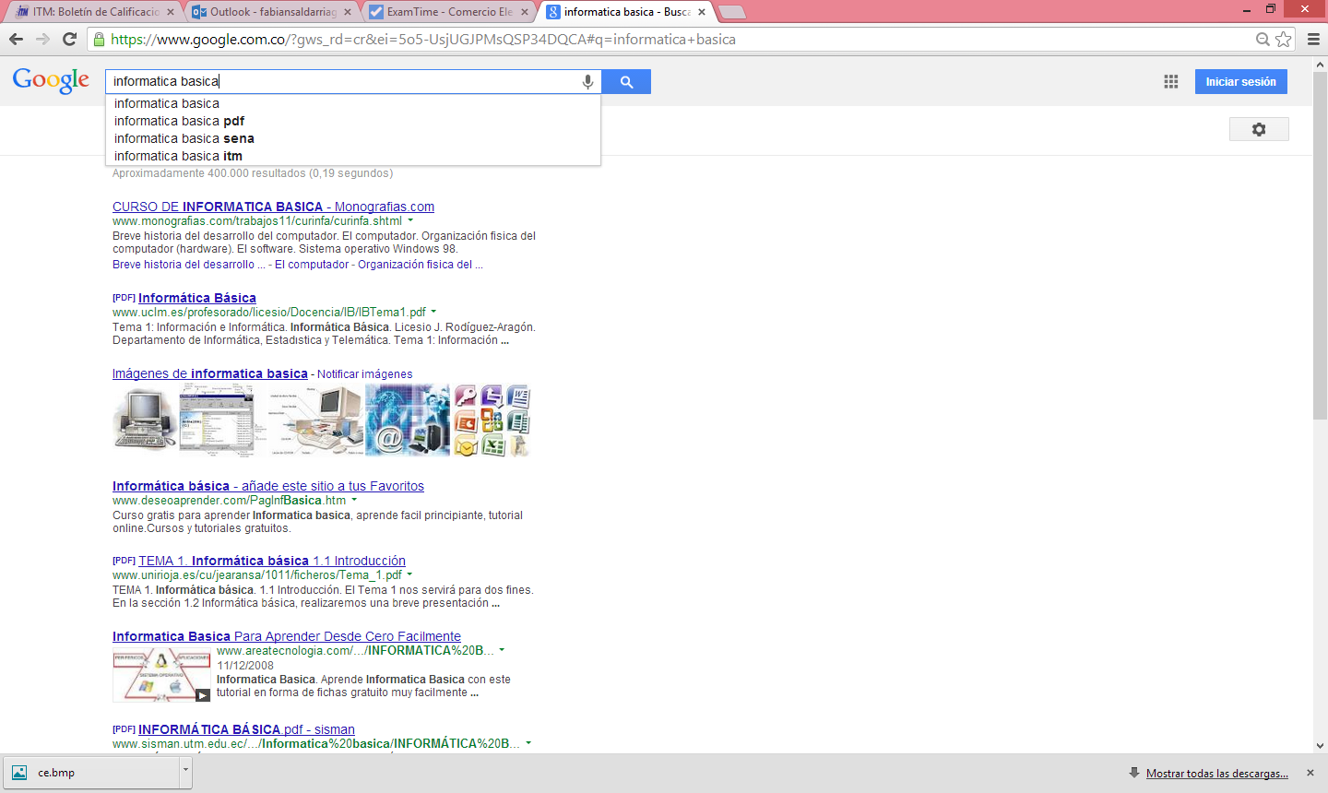Bookmark this page with star icon
The height and width of the screenshot is (793, 1328).
point(1283,40)
